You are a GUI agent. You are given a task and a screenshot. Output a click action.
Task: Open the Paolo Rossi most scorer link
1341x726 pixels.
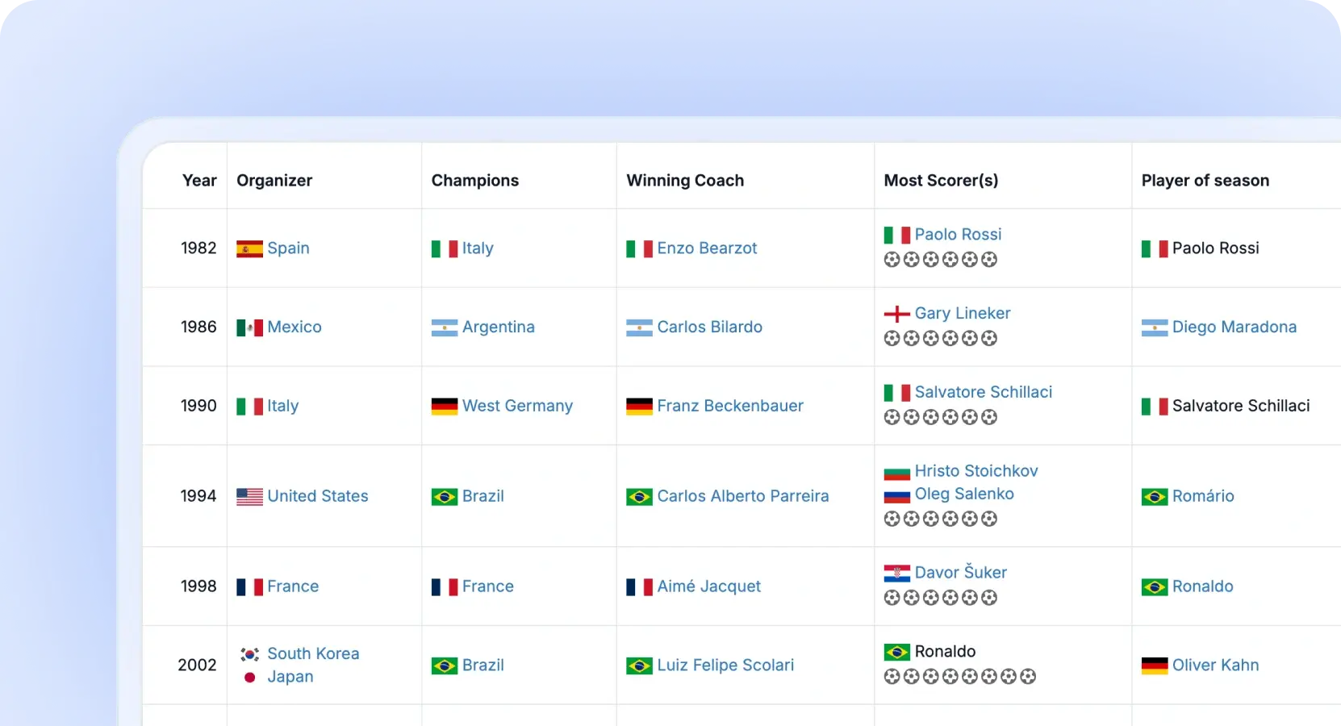click(958, 234)
